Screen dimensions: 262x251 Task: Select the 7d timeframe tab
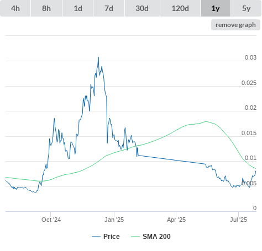109,8
